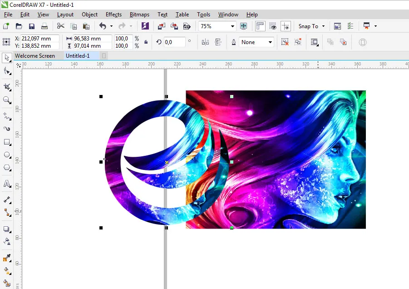This screenshot has width=409, height=289.
Task: Open the Bitmaps menu
Action: tap(139, 15)
